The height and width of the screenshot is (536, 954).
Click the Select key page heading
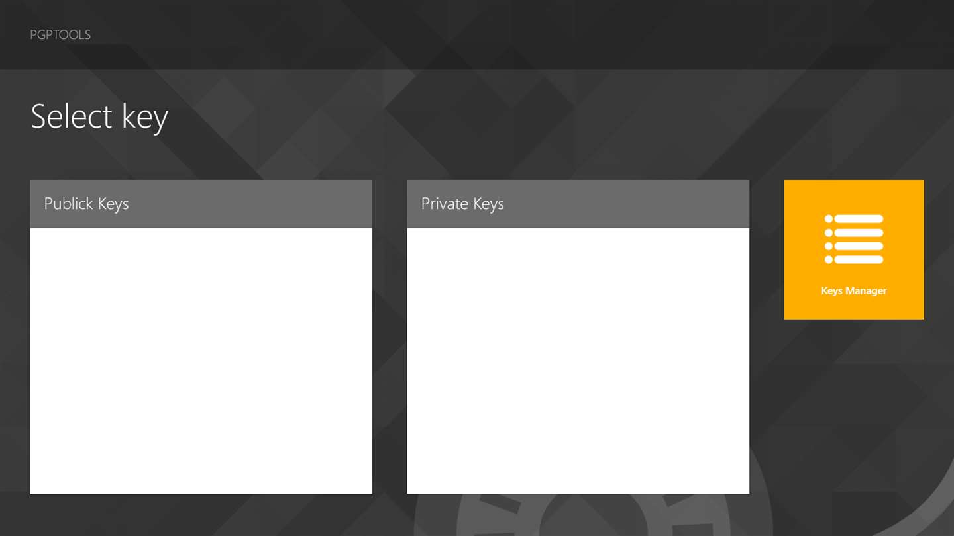pyautogui.click(x=99, y=117)
